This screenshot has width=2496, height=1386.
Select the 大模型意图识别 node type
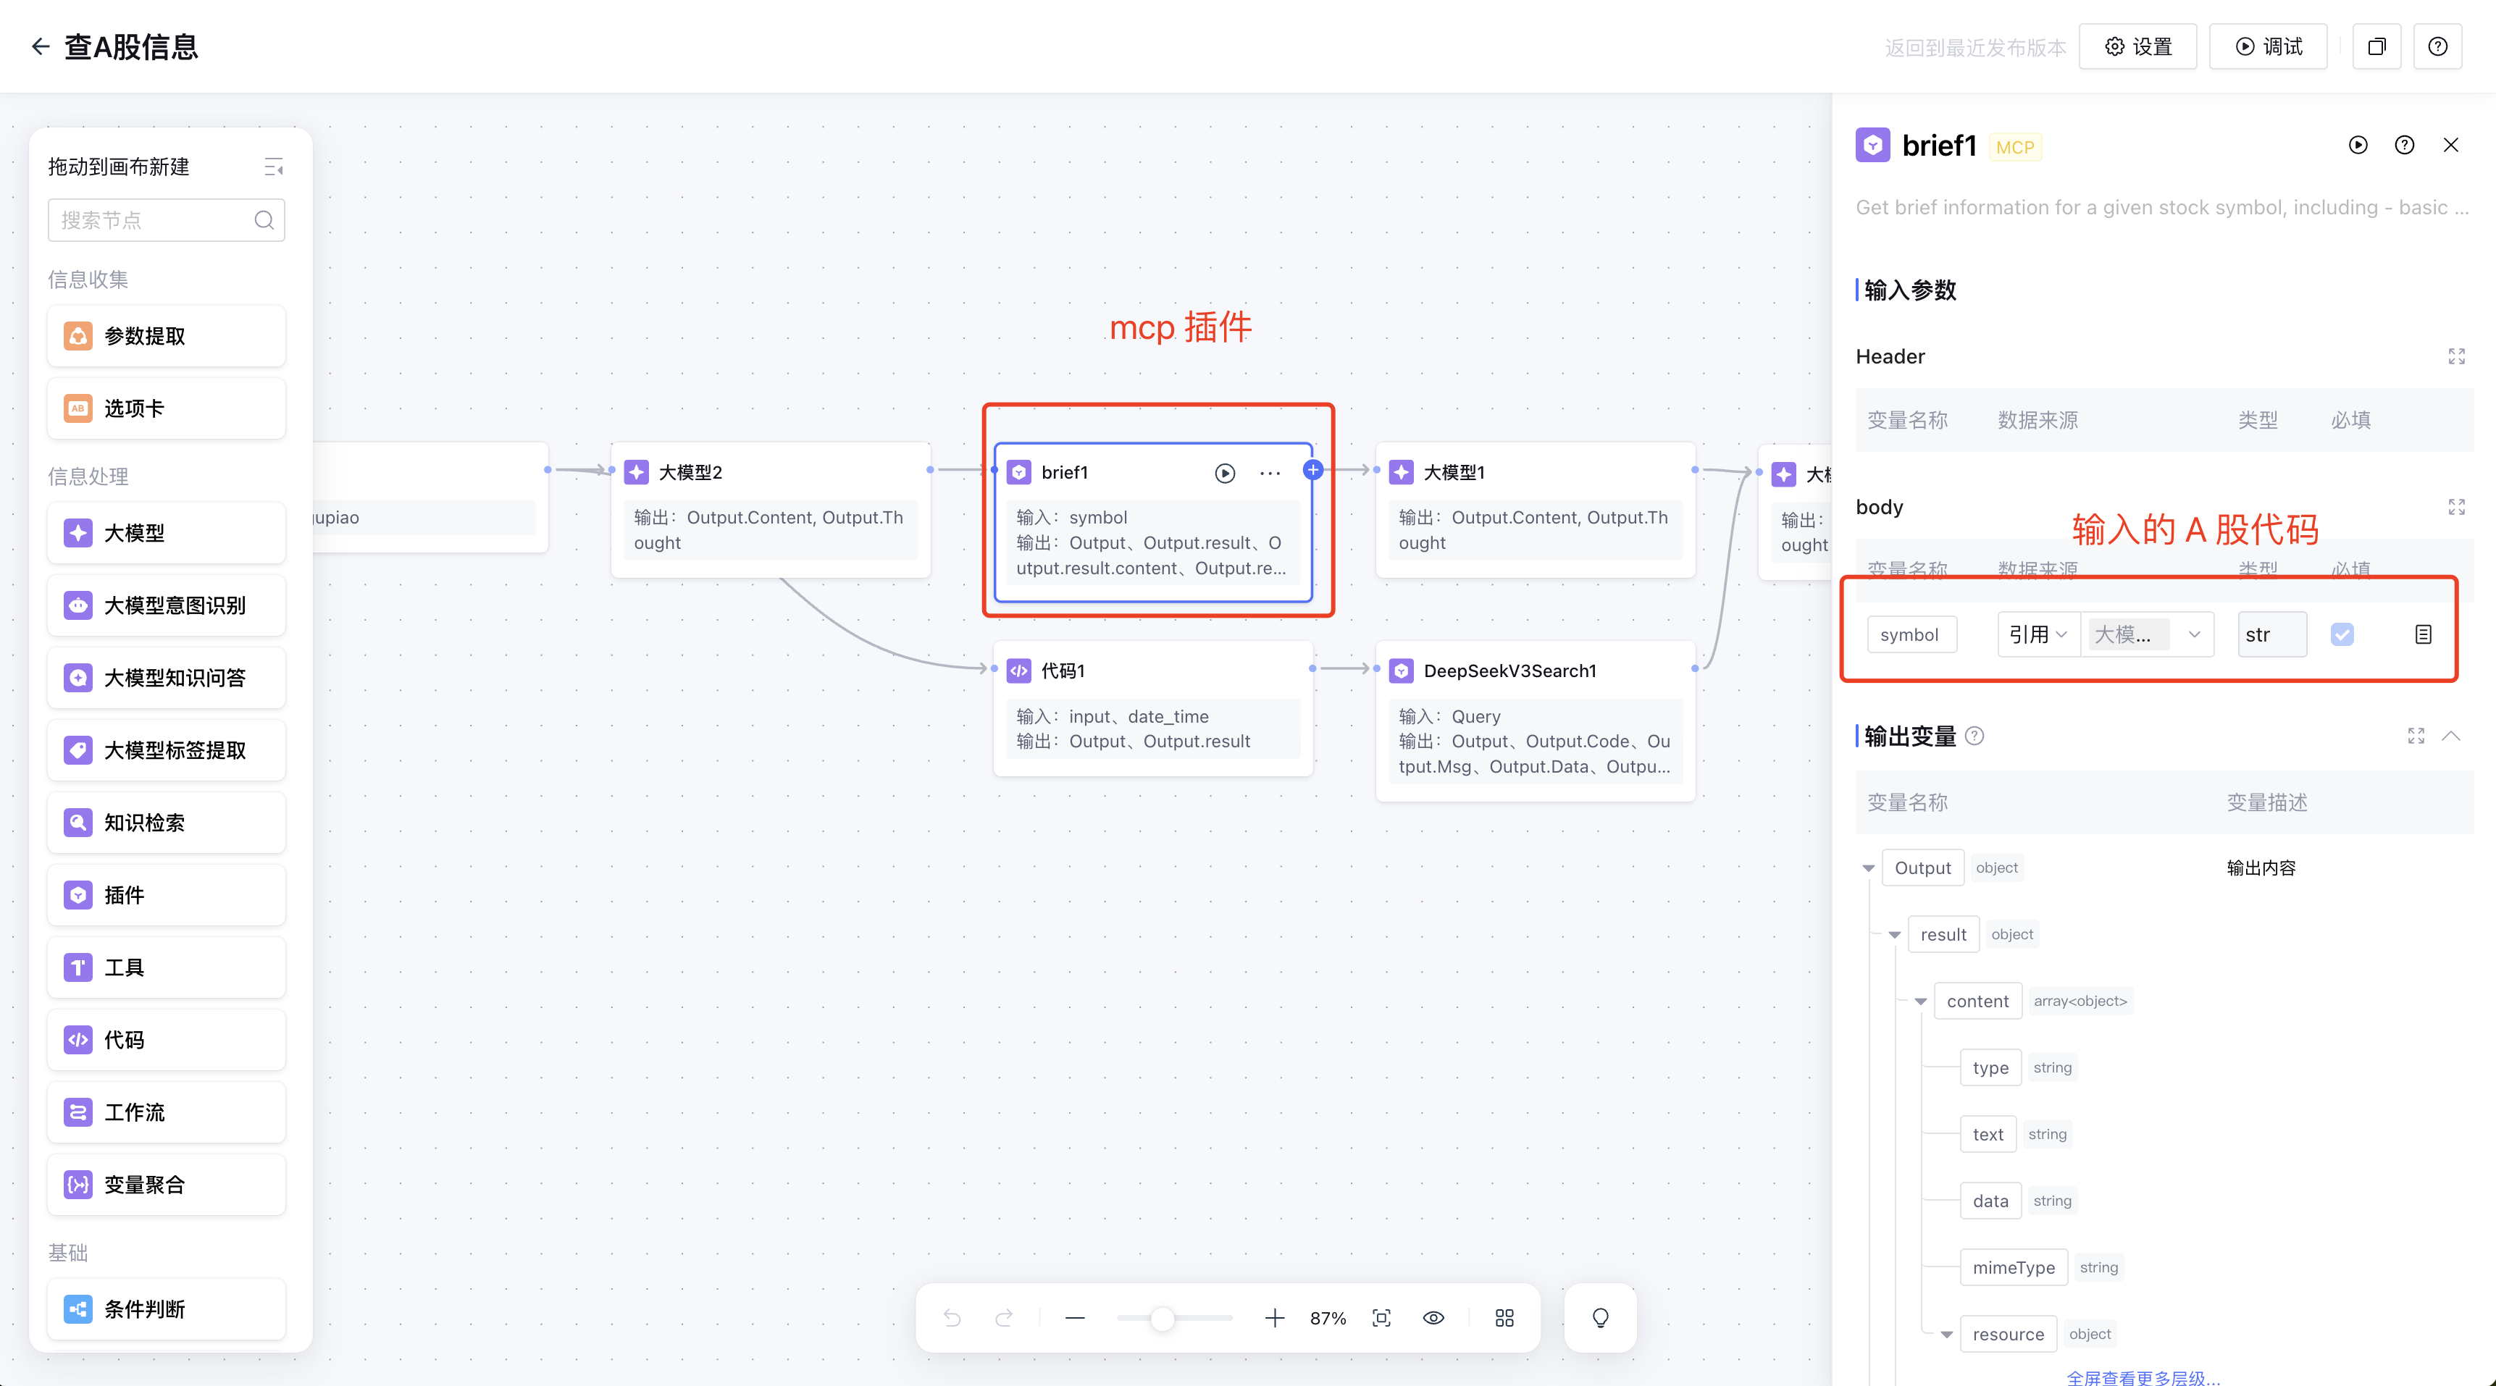(x=167, y=605)
